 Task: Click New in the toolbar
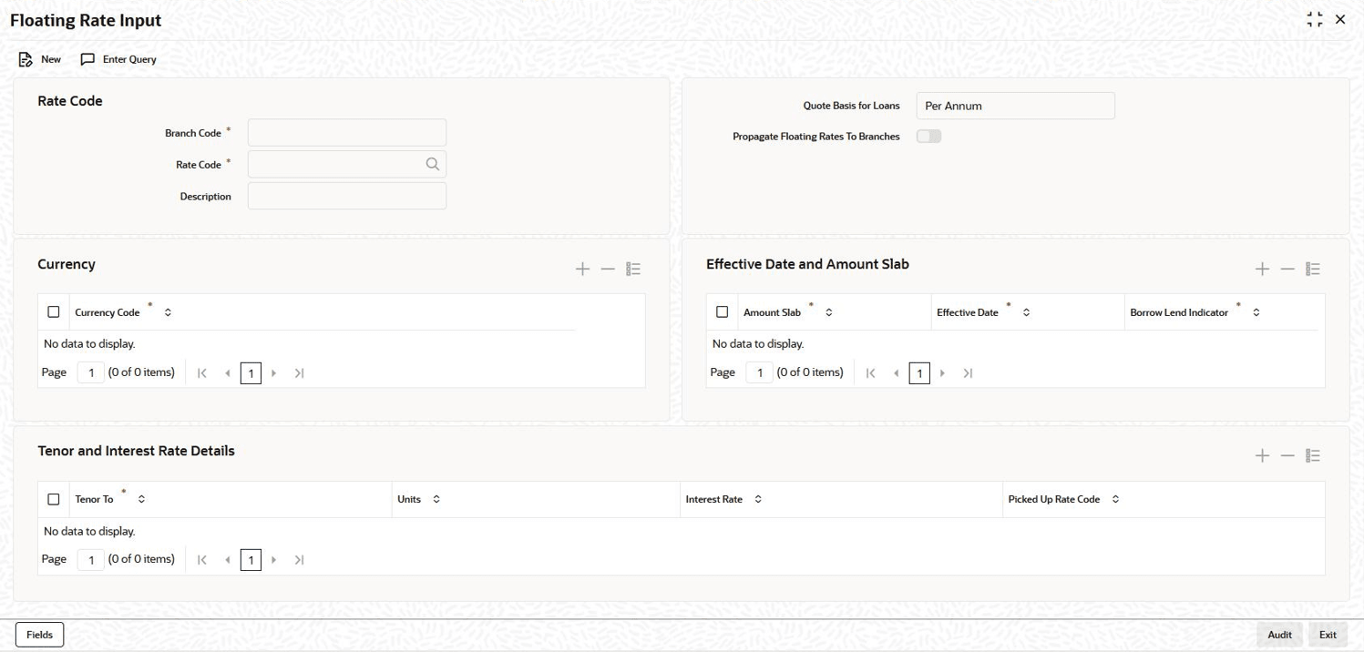click(x=40, y=59)
